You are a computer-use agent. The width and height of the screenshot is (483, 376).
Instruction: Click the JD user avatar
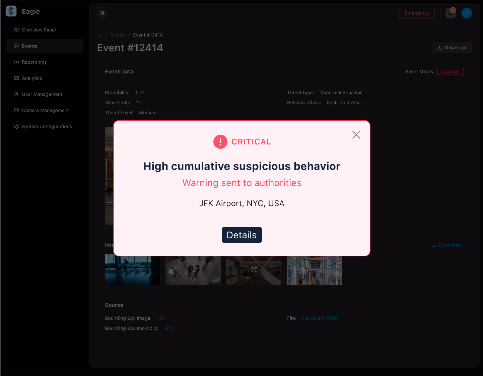(x=467, y=13)
